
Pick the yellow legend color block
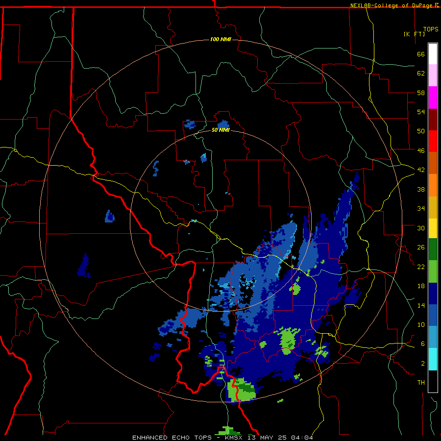click(x=433, y=228)
